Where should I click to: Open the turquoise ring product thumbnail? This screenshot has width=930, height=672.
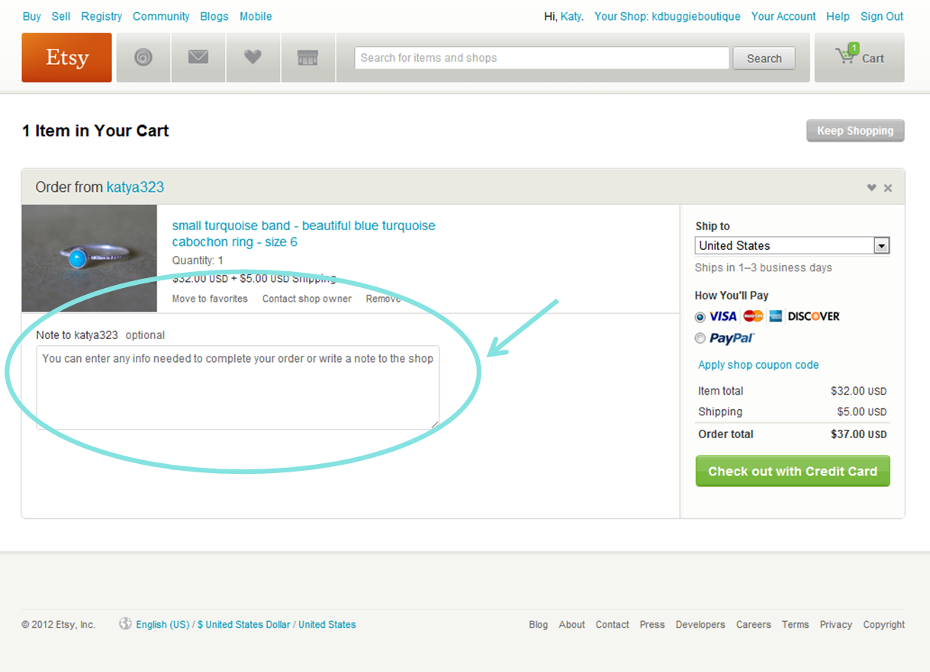click(x=89, y=258)
